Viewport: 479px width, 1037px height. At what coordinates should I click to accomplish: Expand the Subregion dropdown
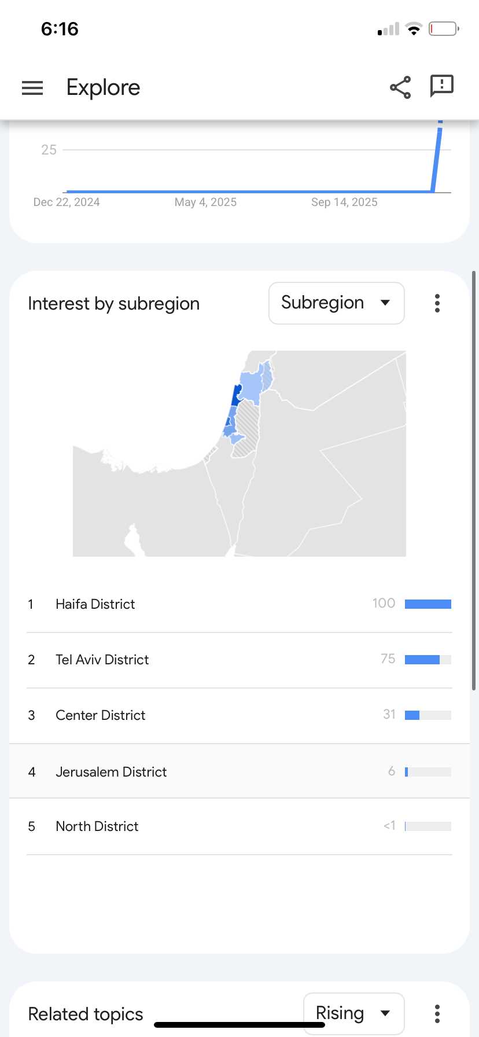[336, 303]
